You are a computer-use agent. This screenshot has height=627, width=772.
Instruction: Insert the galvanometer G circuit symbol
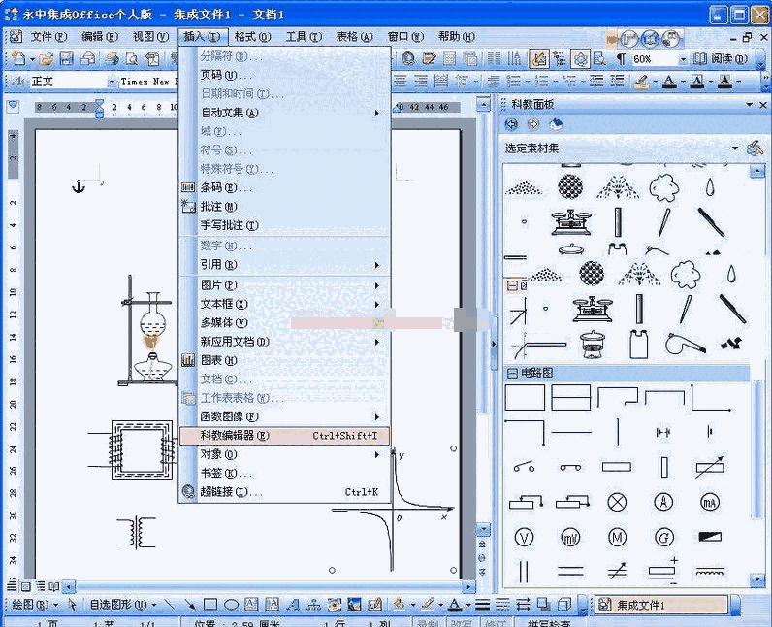coord(663,538)
